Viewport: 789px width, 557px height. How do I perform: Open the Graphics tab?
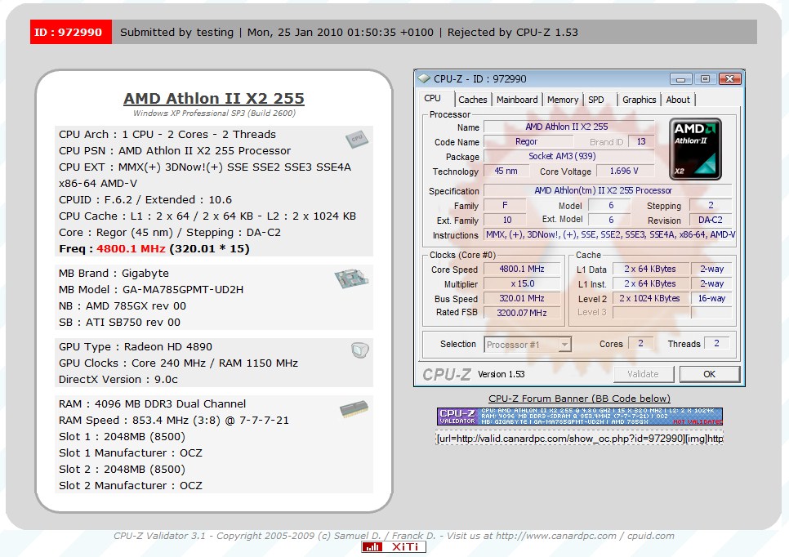click(639, 100)
